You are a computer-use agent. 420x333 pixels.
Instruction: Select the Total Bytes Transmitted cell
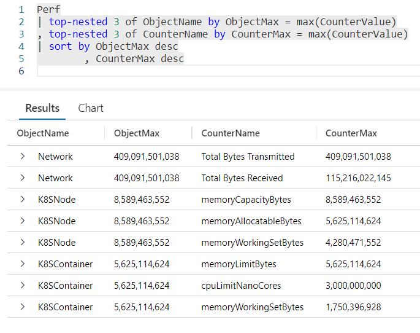[248, 157]
